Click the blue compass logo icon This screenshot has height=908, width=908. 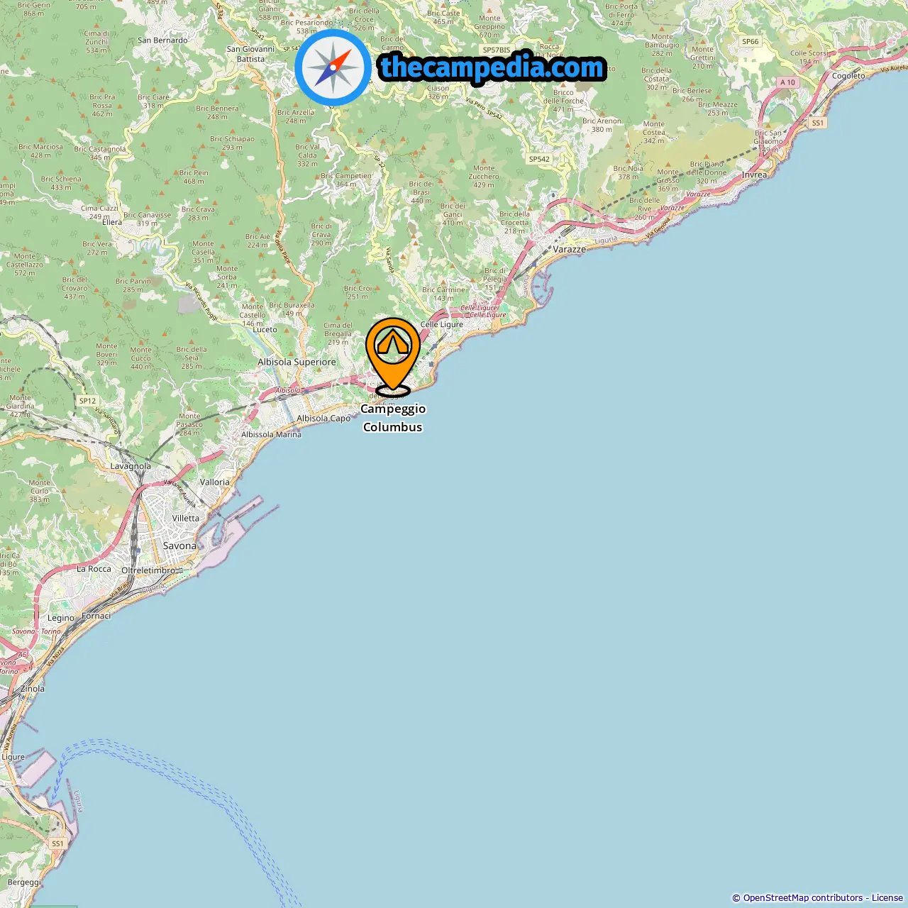pyautogui.click(x=333, y=67)
